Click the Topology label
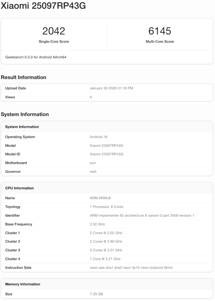Screen dimensions: 215x301 tap(13, 207)
